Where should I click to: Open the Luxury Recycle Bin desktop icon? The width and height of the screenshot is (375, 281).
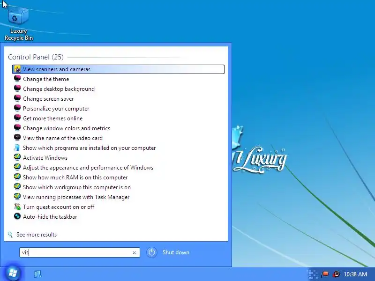[x=18, y=25]
